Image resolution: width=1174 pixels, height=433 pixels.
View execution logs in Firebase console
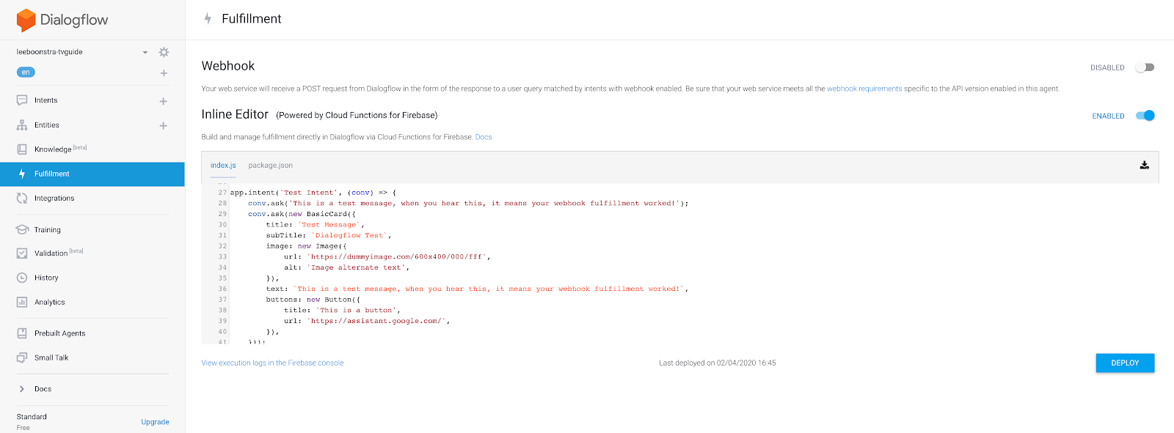(272, 363)
